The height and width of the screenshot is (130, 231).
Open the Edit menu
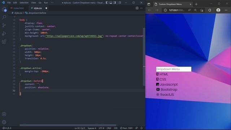(x=15, y=3)
